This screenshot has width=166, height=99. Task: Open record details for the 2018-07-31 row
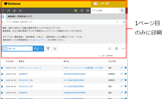tap(2, 68)
